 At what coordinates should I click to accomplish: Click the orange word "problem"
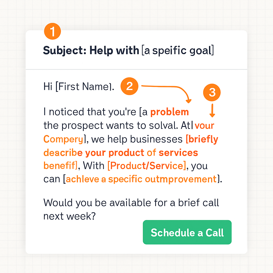[170, 112]
